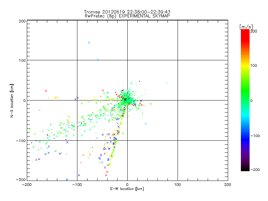Click the "E-W location [km]" axis label
This screenshot has height=201, width=268.
[127, 189]
